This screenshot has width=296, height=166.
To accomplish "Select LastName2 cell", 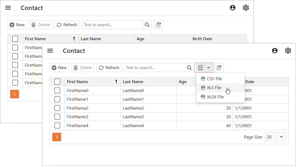I will coord(149,108).
